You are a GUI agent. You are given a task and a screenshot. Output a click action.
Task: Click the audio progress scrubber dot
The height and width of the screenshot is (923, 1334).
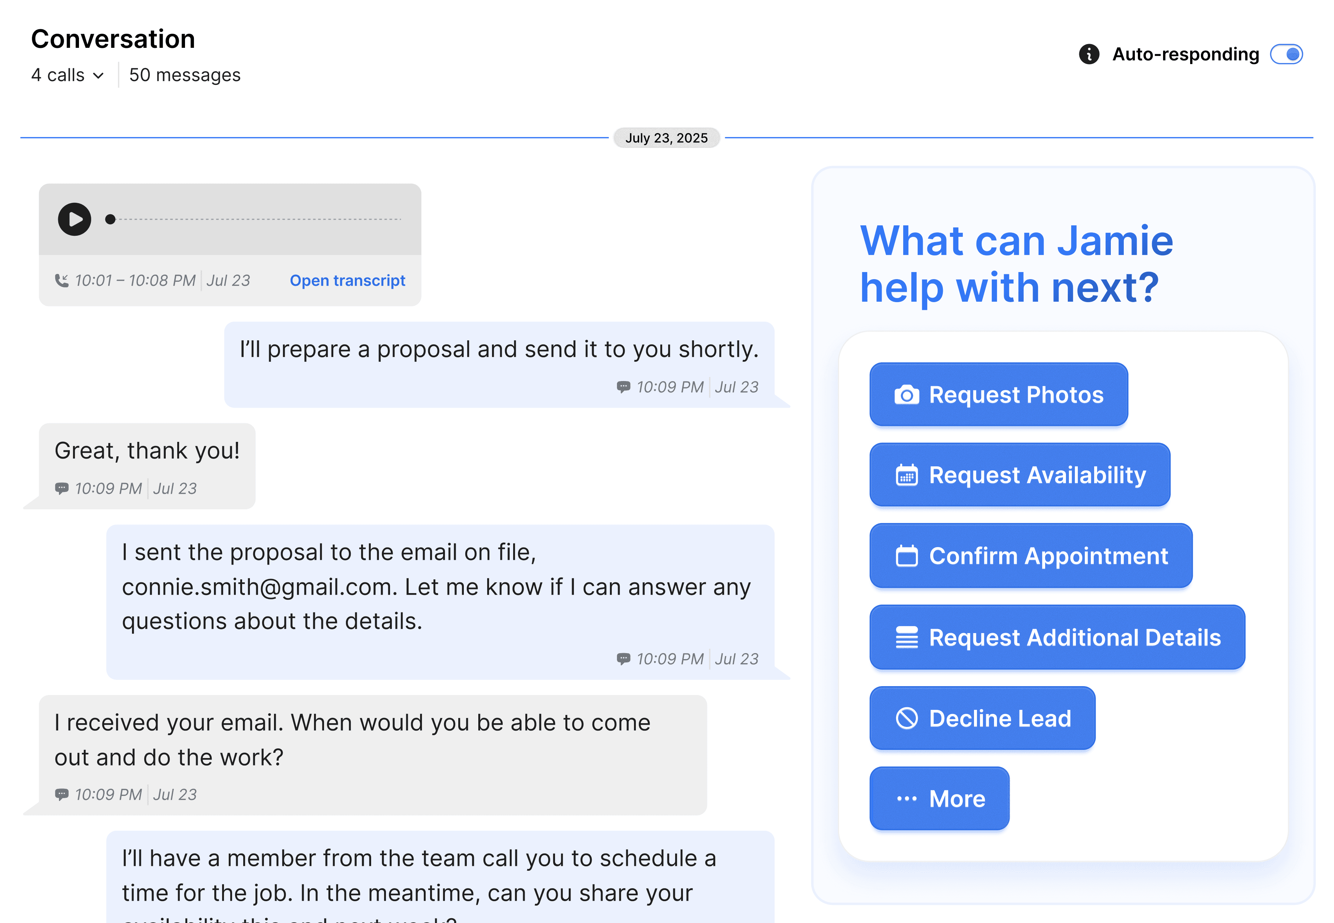[110, 219]
